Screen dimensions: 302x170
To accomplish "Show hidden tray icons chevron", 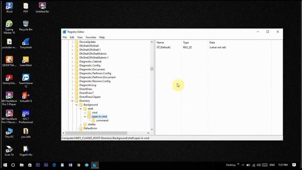I will point(243,165).
